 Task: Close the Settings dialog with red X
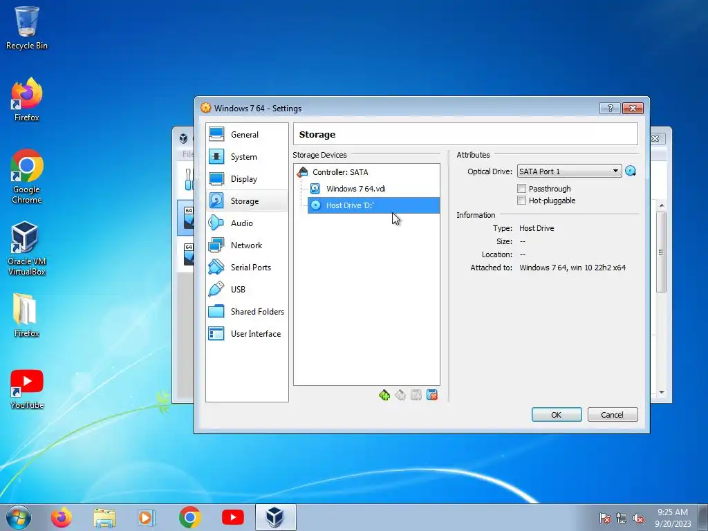tap(633, 108)
